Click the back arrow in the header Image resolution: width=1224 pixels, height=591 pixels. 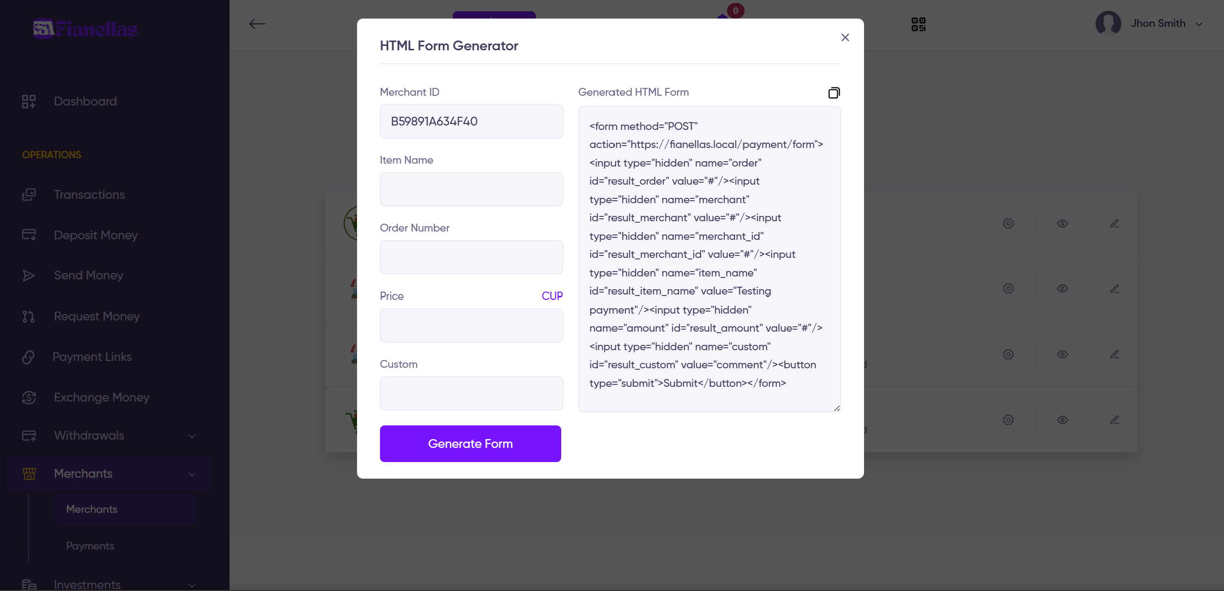click(x=257, y=24)
